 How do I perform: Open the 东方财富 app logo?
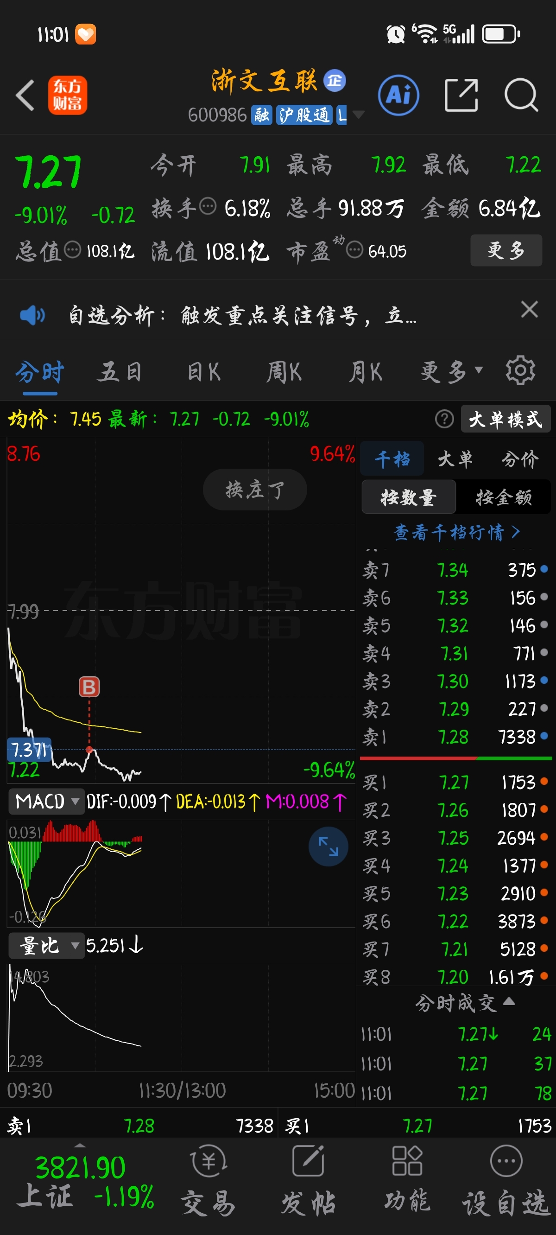[x=68, y=95]
